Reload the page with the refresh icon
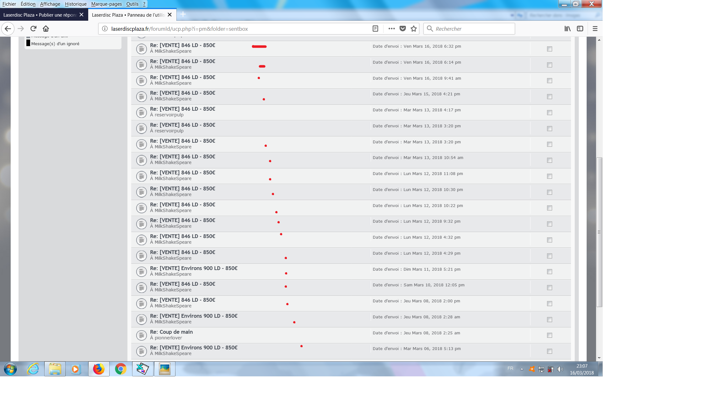The height and width of the screenshot is (414, 726). pos(33,29)
